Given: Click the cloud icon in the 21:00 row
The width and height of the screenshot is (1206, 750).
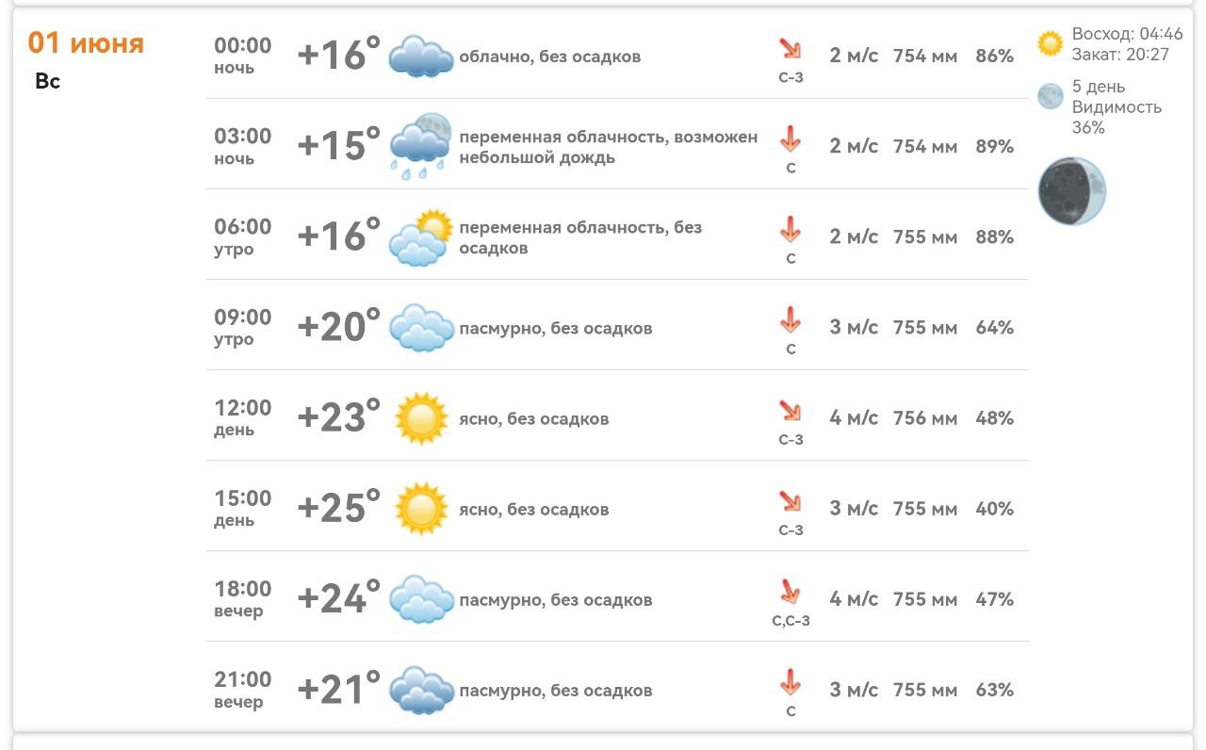Looking at the screenshot, I should click(x=421, y=690).
